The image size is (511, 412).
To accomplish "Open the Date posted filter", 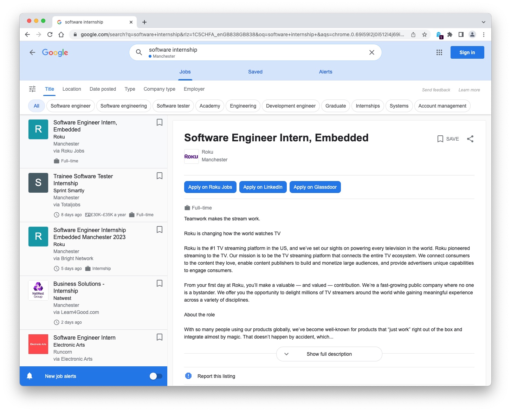I will click(x=103, y=89).
